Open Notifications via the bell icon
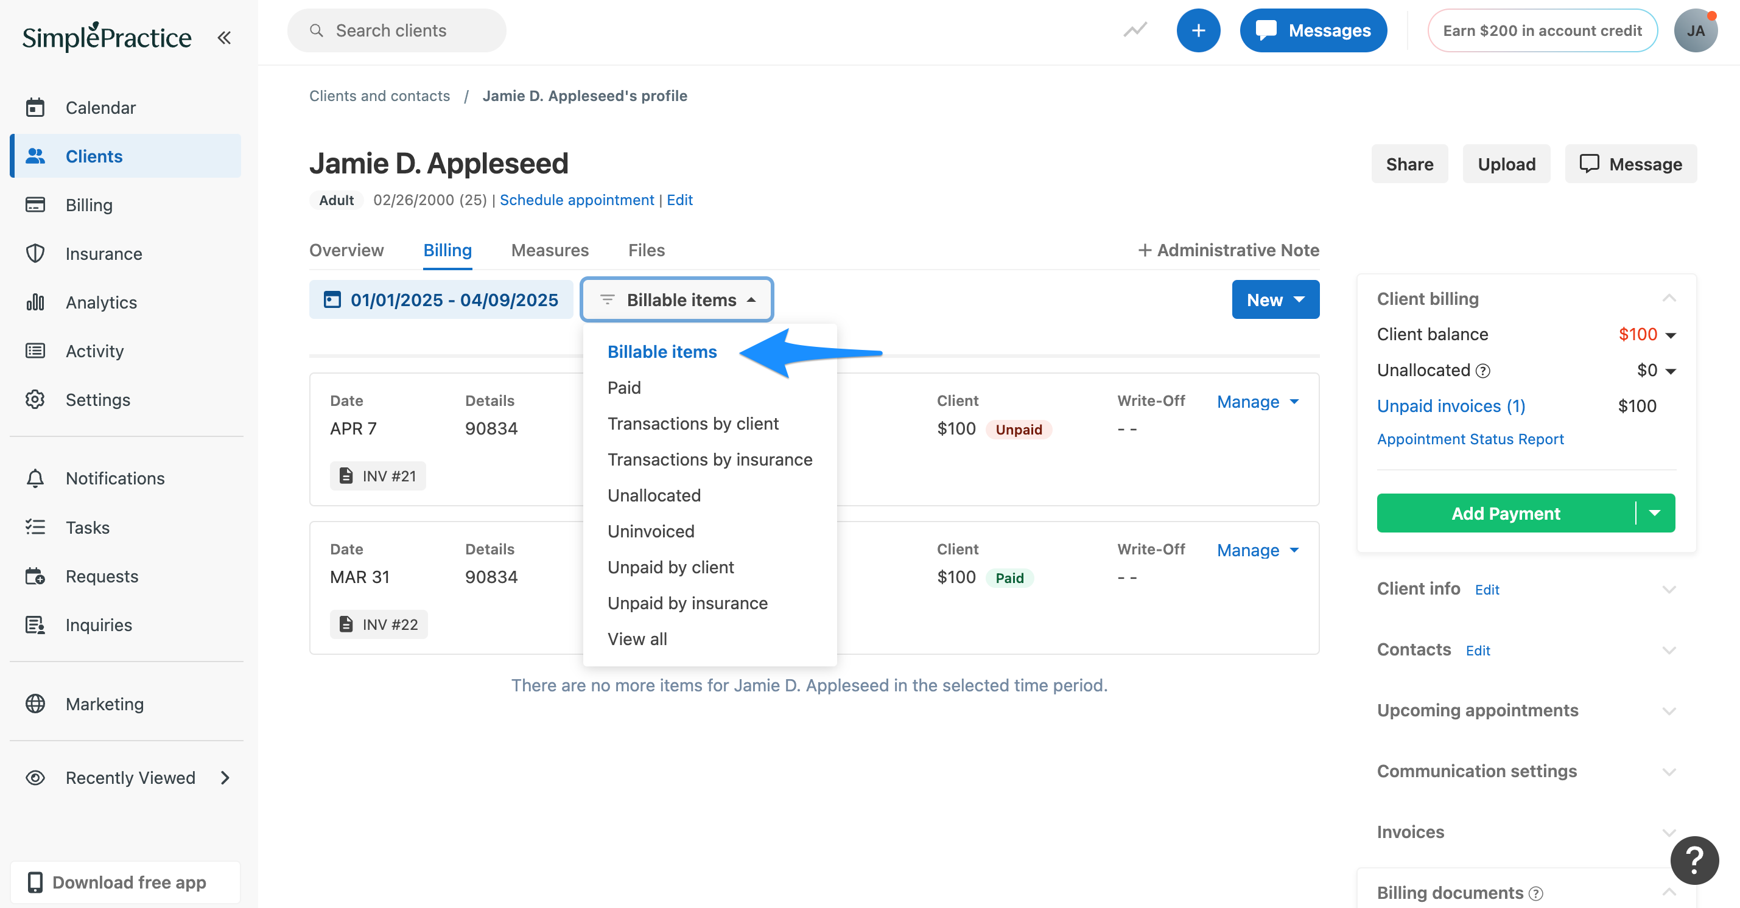This screenshot has width=1740, height=908. (x=35, y=477)
